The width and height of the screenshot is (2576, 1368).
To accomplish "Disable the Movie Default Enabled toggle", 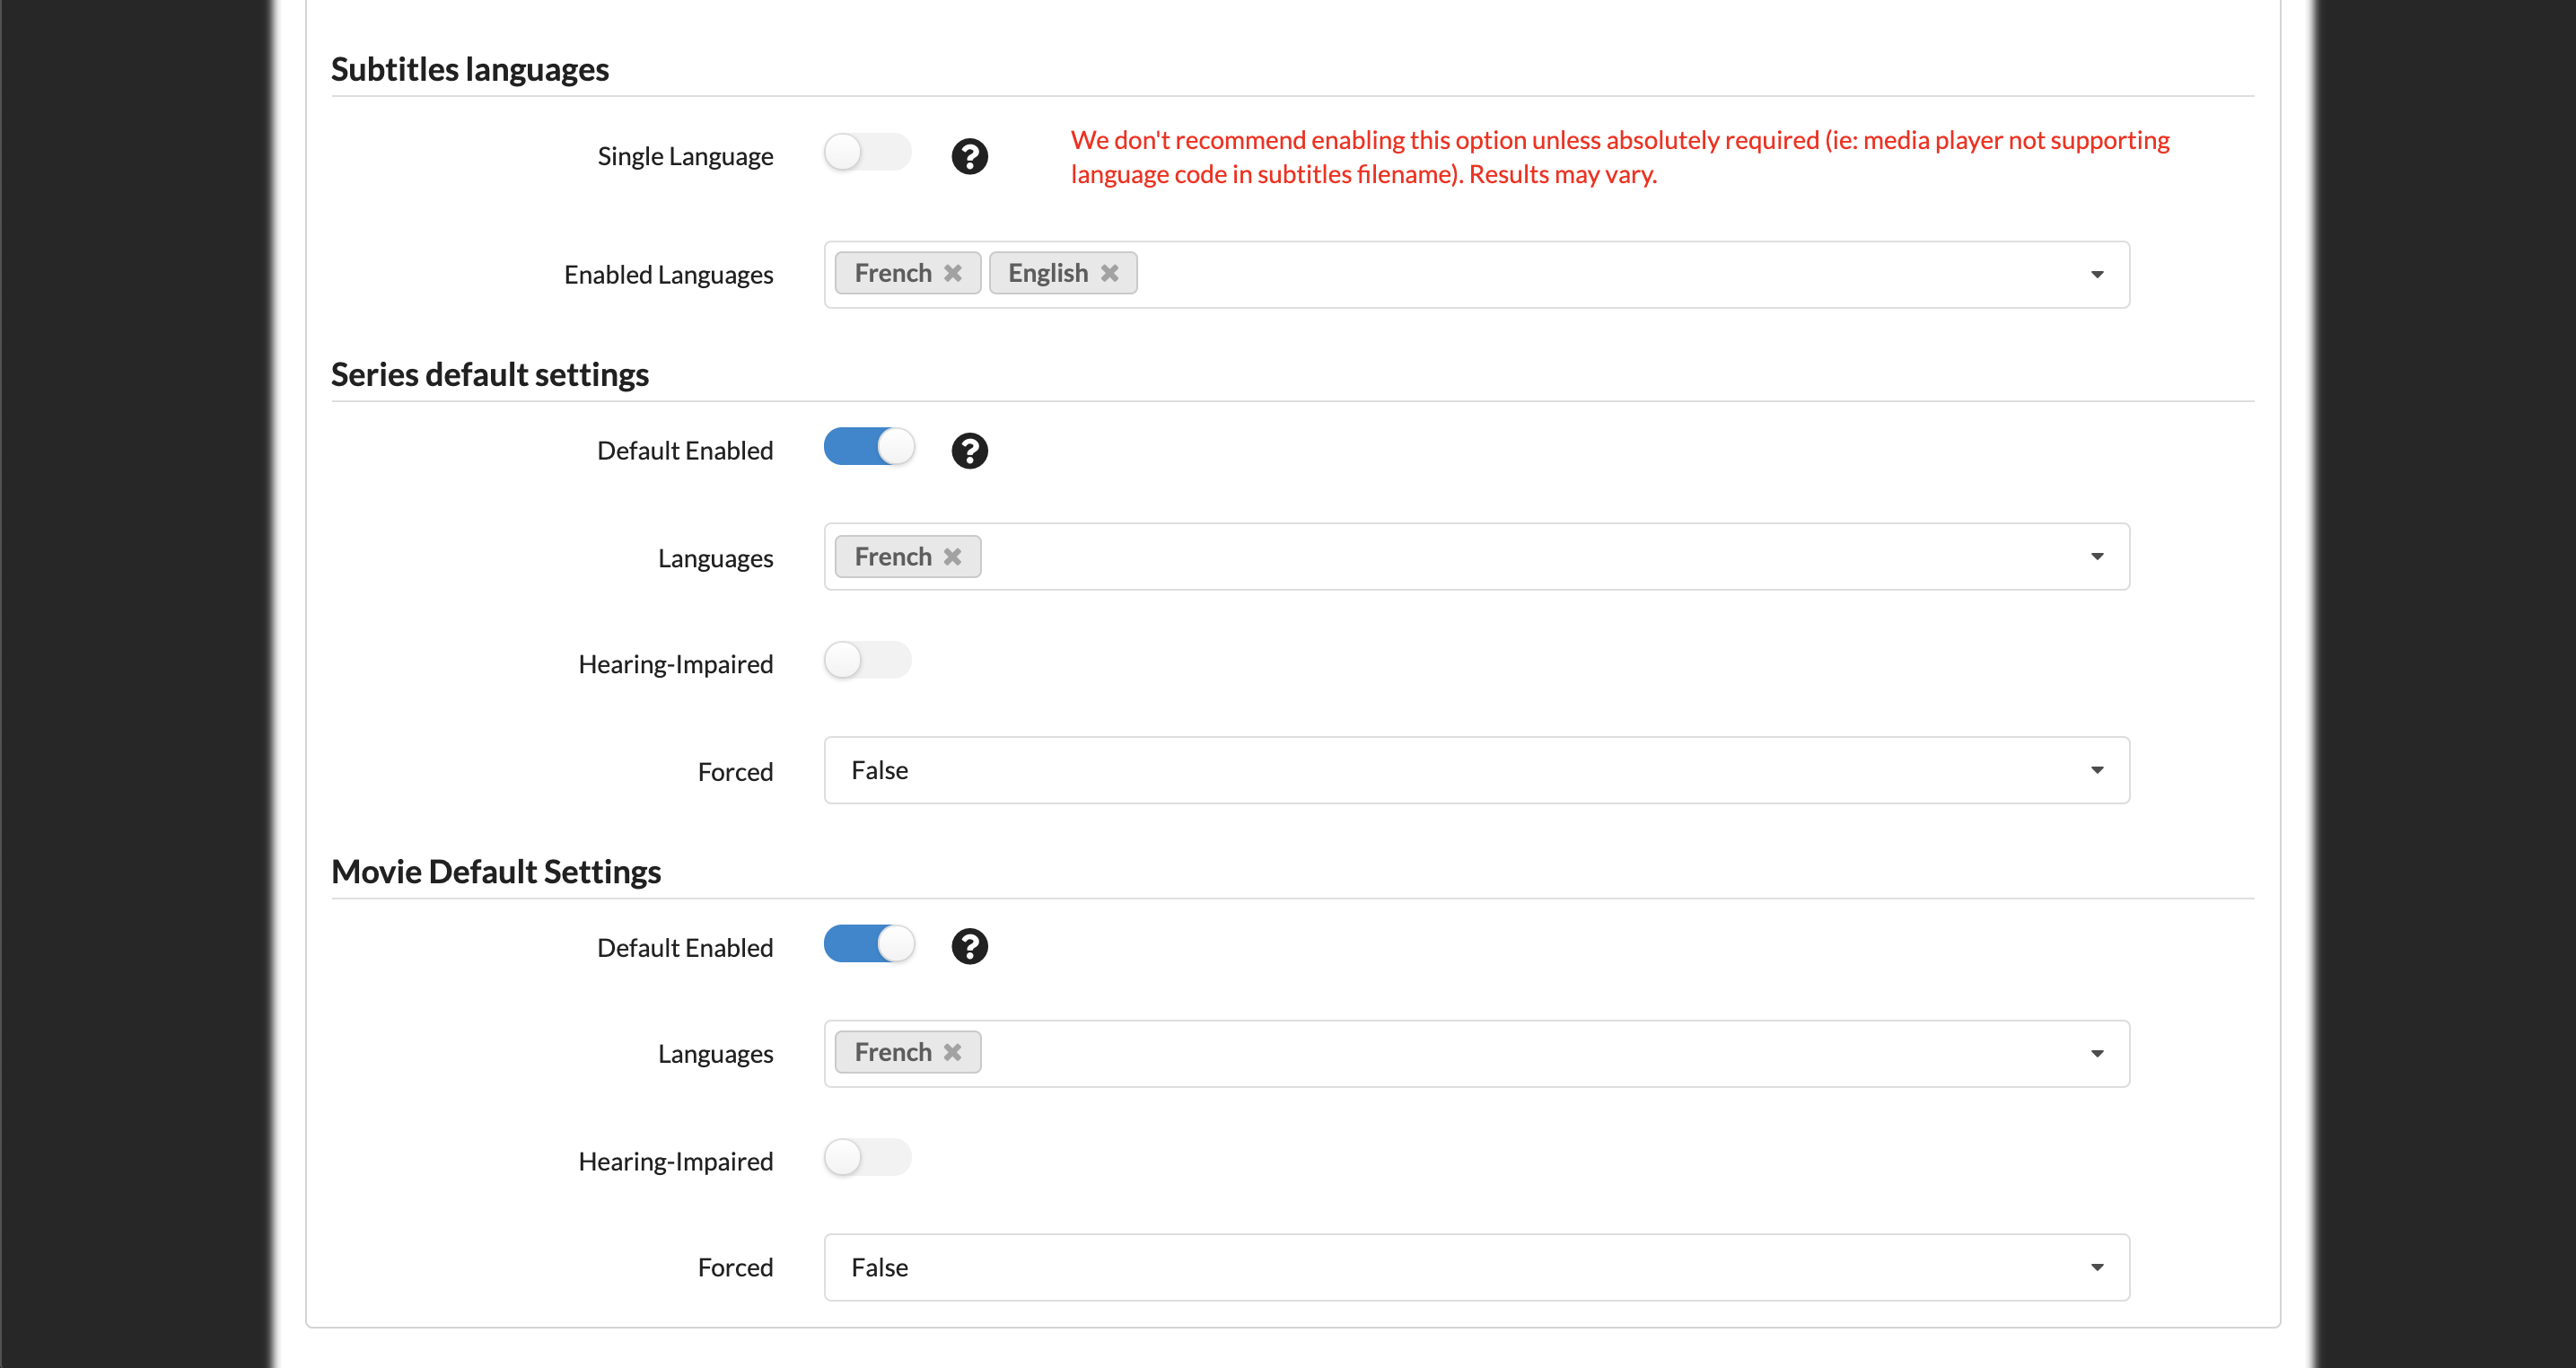I will tap(869, 945).
